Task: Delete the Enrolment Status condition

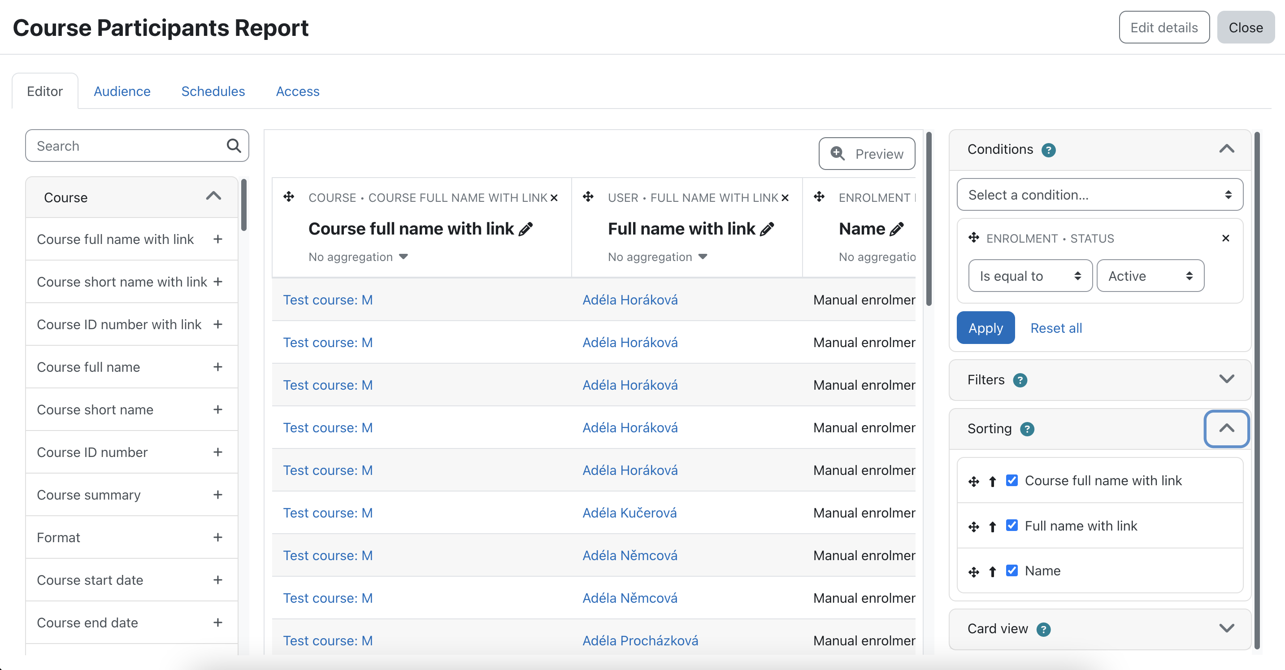Action: tap(1226, 239)
